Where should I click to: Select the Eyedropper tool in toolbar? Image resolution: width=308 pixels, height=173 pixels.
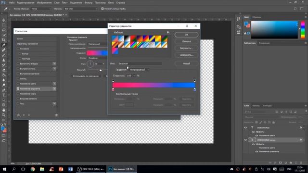(x=3, y=45)
